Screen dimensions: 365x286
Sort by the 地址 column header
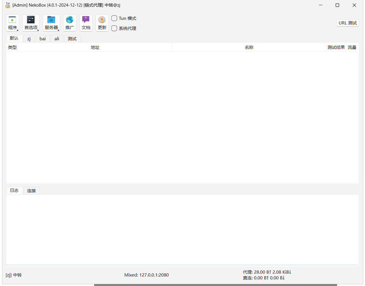point(95,47)
